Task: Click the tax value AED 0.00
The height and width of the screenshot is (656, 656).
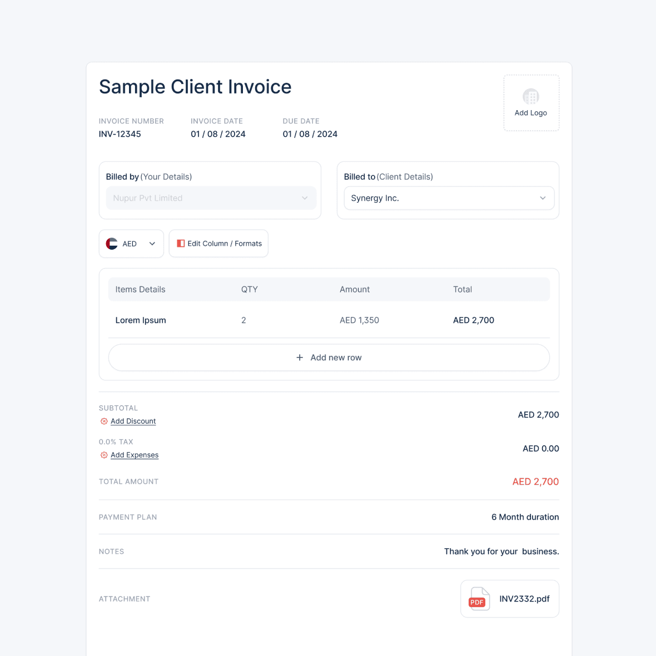Action: (x=541, y=449)
